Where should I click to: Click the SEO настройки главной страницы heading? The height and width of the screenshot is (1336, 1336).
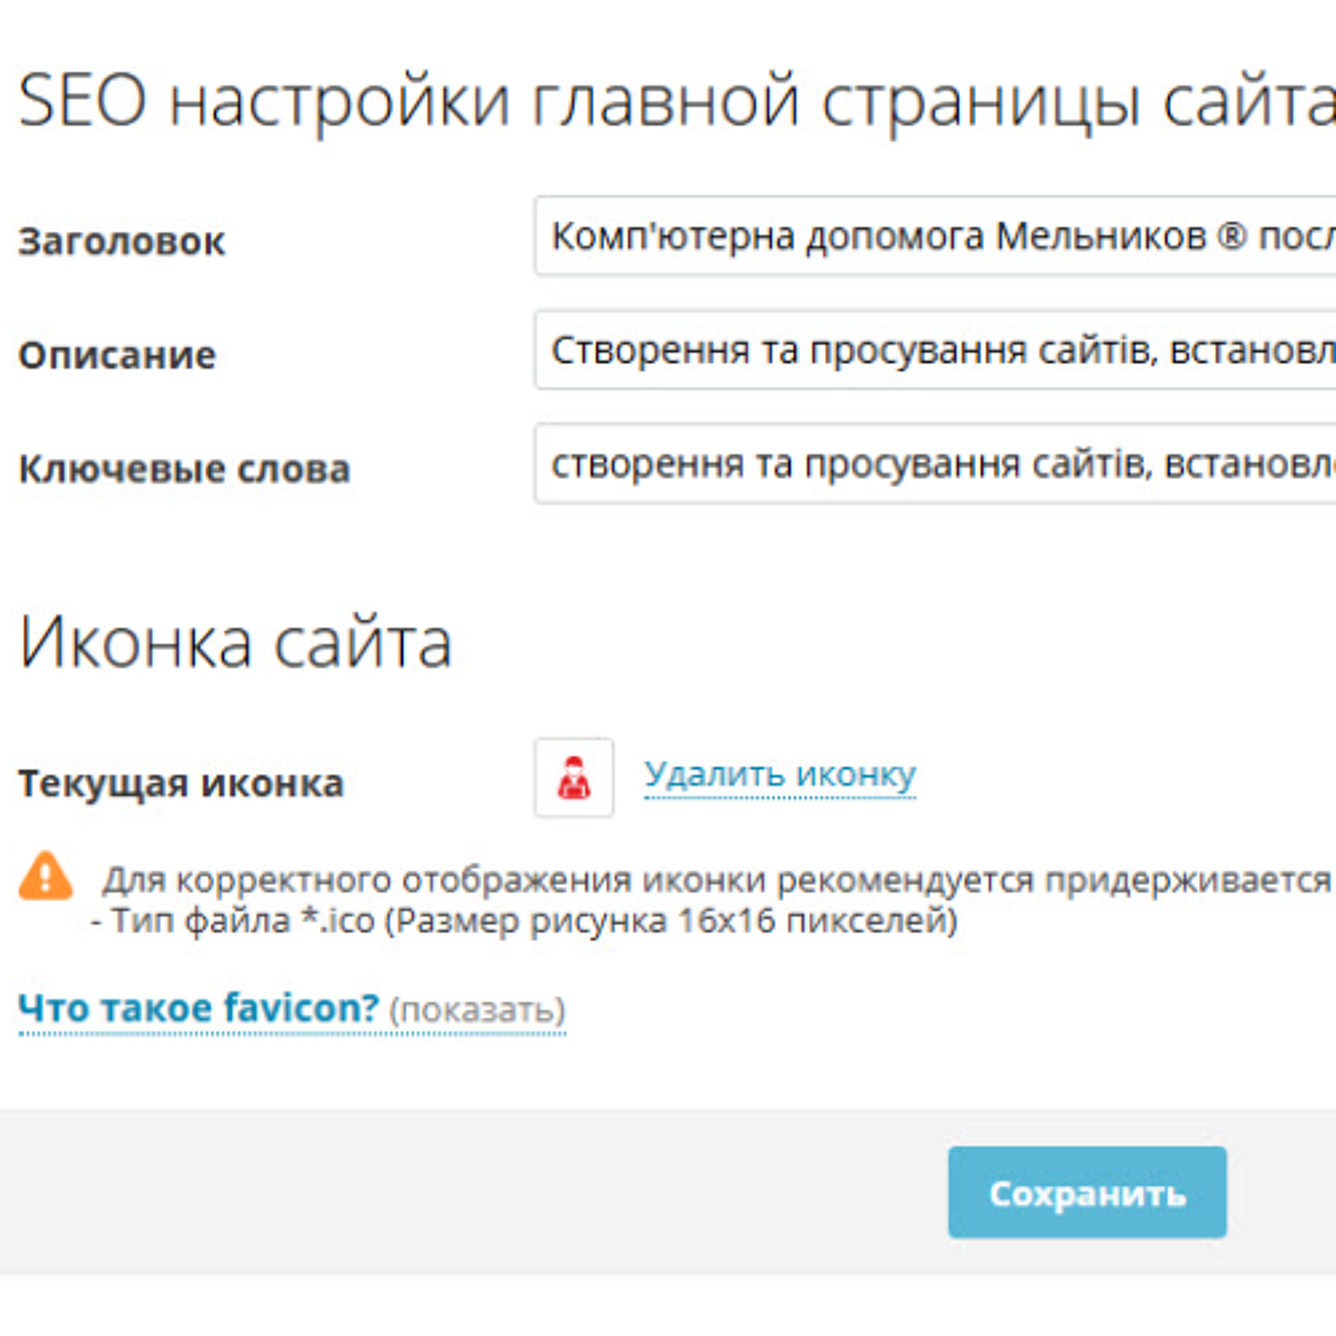[x=677, y=101]
